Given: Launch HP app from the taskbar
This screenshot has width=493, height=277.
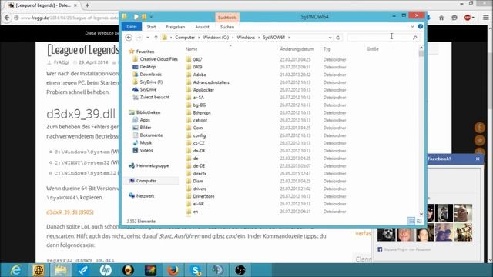Looking at the screenshot, I should click(x=106, y=270).
